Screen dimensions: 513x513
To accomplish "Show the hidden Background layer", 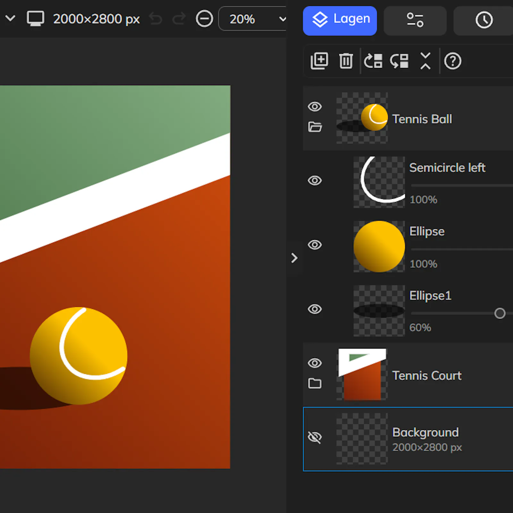I will click(315, 437).
